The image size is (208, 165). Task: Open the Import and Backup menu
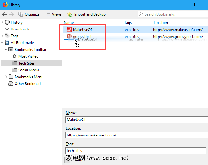[x=88, y=14]
